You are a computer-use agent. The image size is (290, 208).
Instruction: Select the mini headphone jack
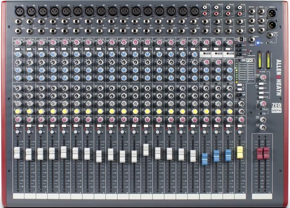[268, 42]
